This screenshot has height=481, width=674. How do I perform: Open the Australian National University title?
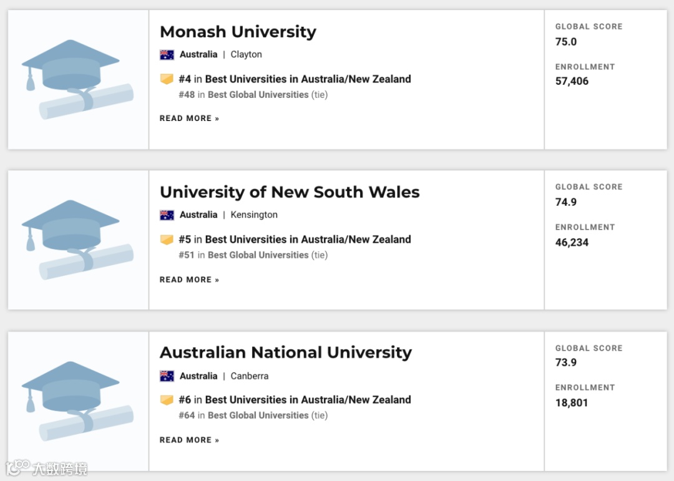[286, 352]
